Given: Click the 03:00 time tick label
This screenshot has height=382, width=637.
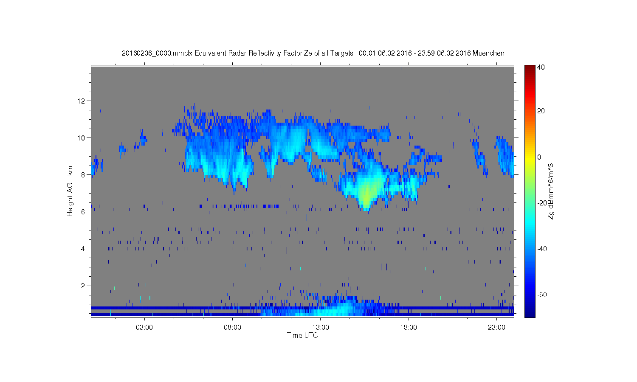Looking at the screenshot, I should [144, 328].
